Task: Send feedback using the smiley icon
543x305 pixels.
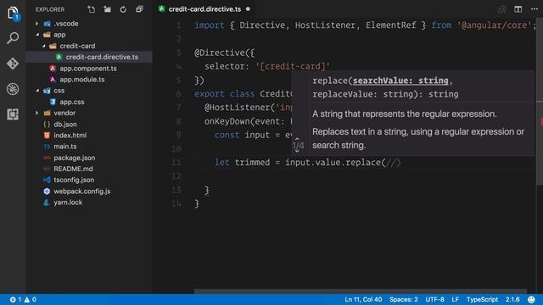Action: click(531, 299)
